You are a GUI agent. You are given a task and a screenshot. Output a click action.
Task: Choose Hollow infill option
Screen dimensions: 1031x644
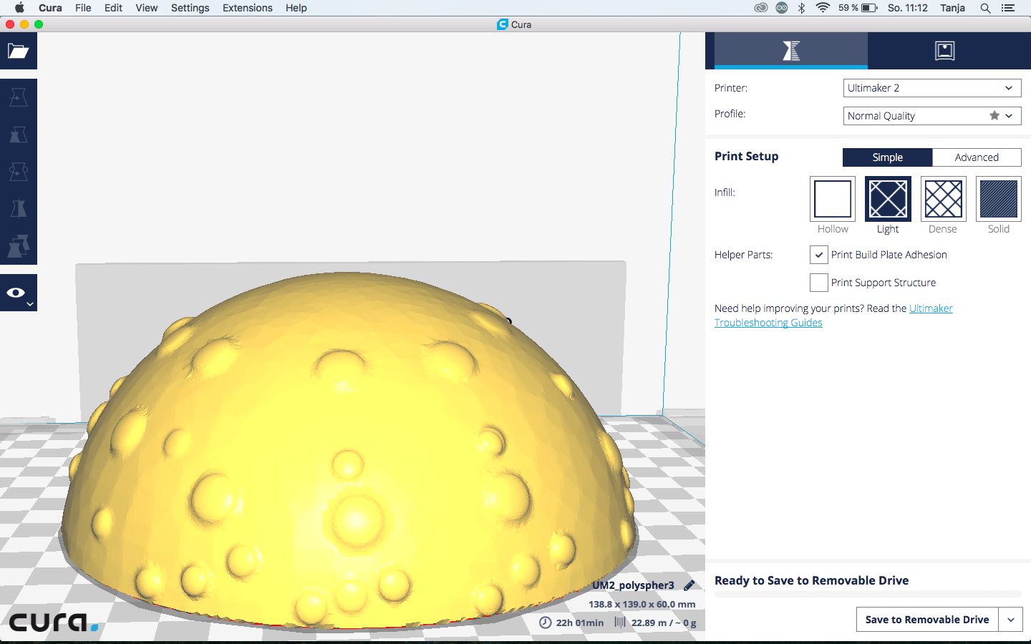[833, 199]
